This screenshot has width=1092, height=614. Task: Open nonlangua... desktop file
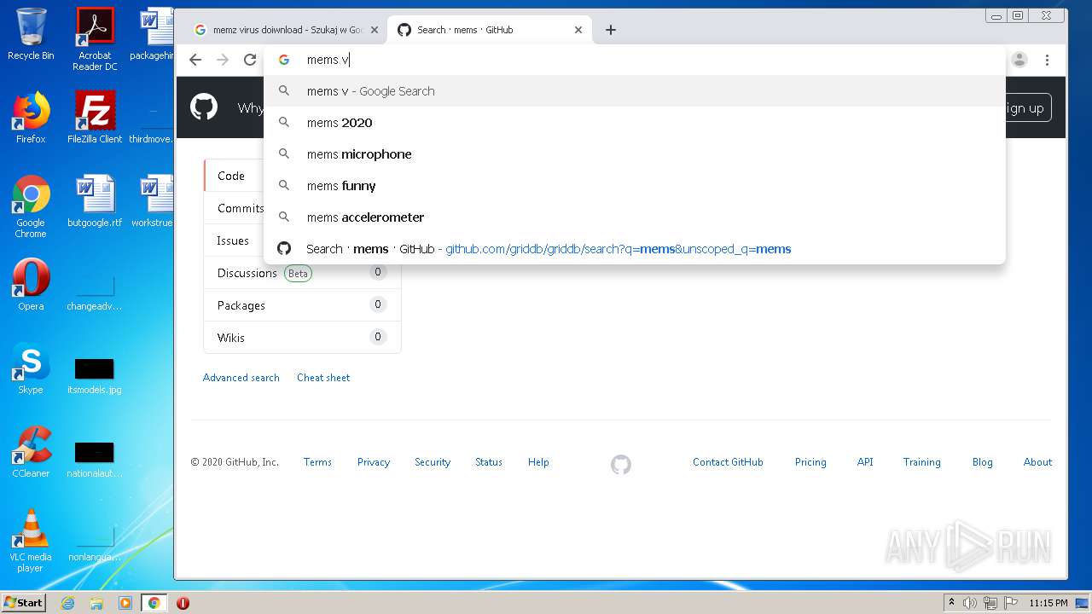(95, 543)
